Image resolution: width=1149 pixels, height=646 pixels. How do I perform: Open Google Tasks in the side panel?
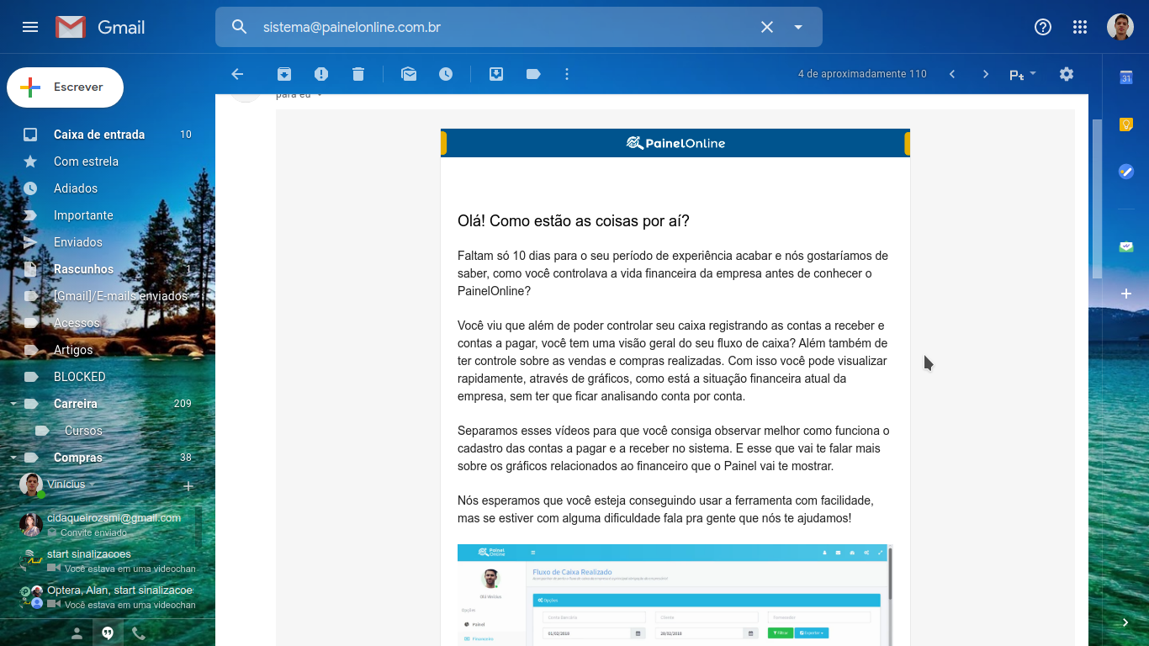[1126, 172]
